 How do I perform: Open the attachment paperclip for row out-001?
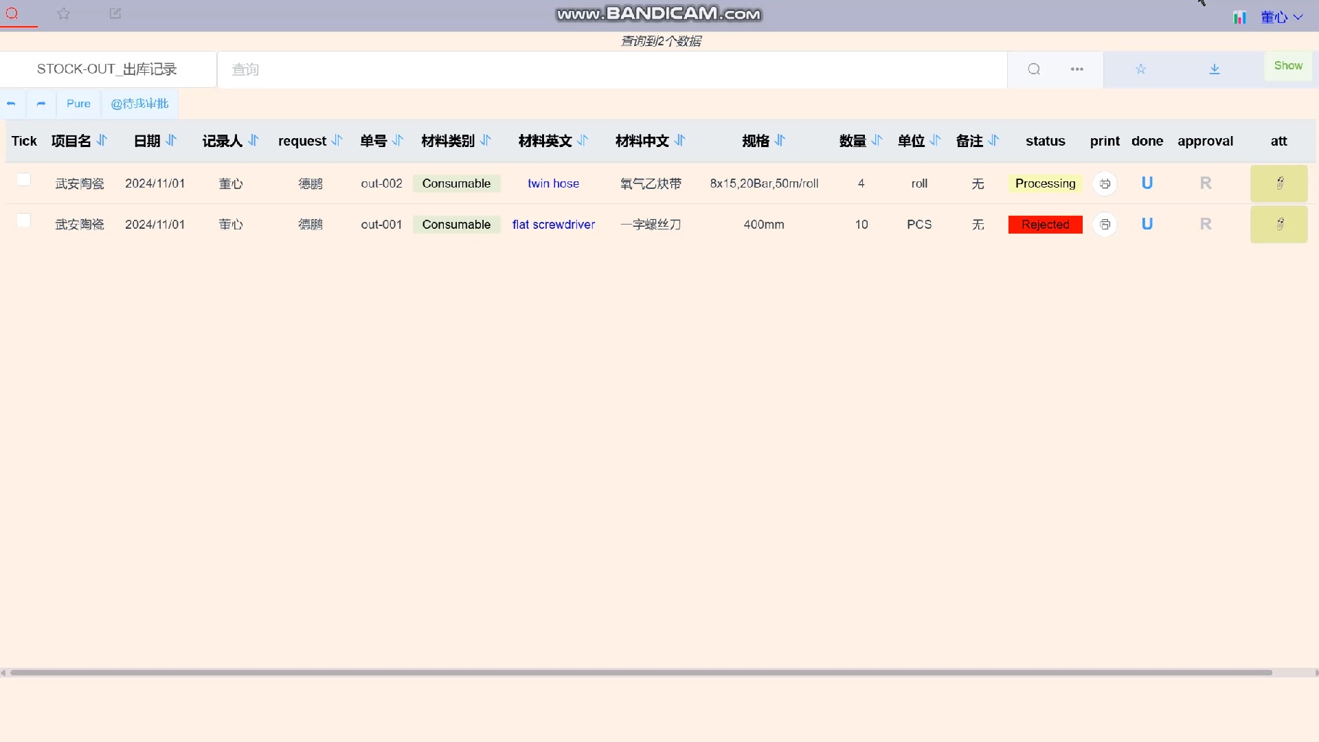[1279, 225]
